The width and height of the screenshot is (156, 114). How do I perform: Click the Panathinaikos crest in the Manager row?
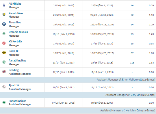pyautogui.click(x=4, y=62)
